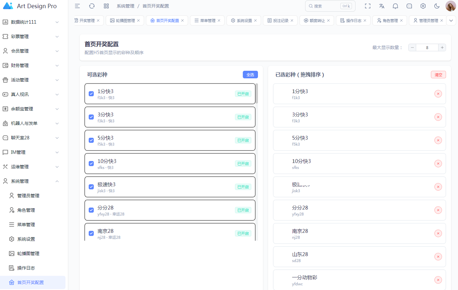This screenshot has width=458, height=290.
Task: Collapse sidebar with the menu fold icon
Action: pos(77,6)
